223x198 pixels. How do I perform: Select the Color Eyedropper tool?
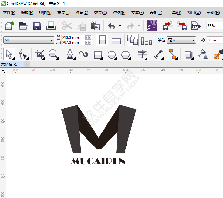pyautogui.click(x=218, y=54)
